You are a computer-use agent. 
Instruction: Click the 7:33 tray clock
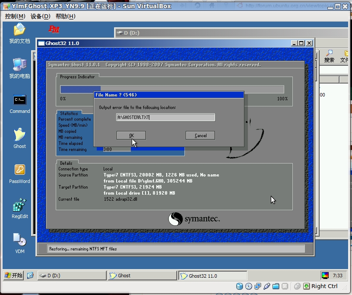pos(338,276)
